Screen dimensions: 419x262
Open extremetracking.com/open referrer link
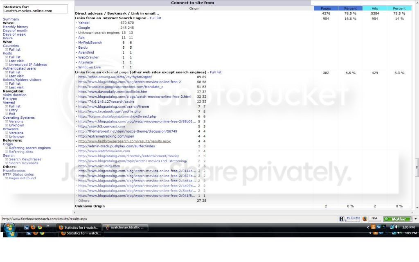[x=106, y=136]
